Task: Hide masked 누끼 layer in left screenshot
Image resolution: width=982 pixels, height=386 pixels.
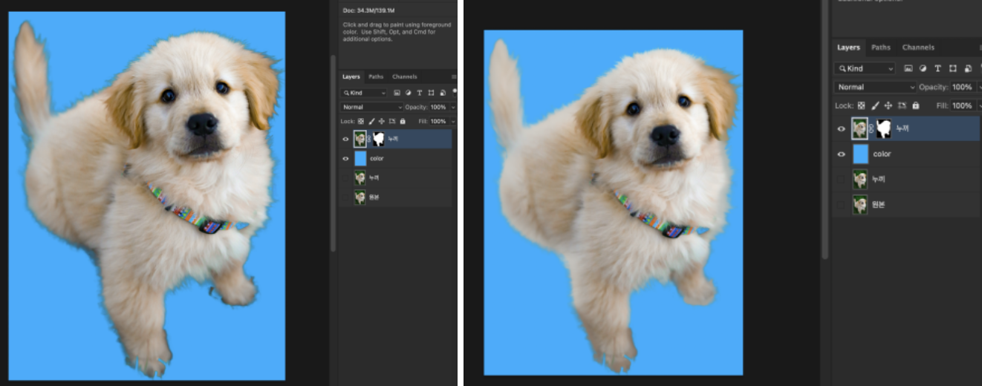Action: [345, 139]
